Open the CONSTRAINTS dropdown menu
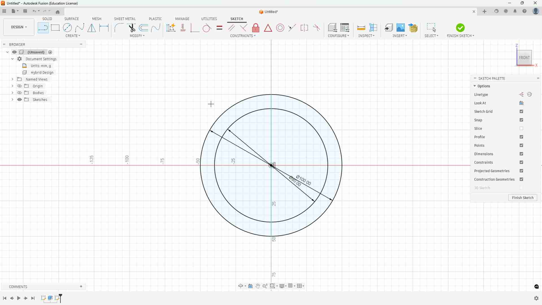The height and width of the screenshot is (305, 542). pyautogui.click(x=243, y=36)
